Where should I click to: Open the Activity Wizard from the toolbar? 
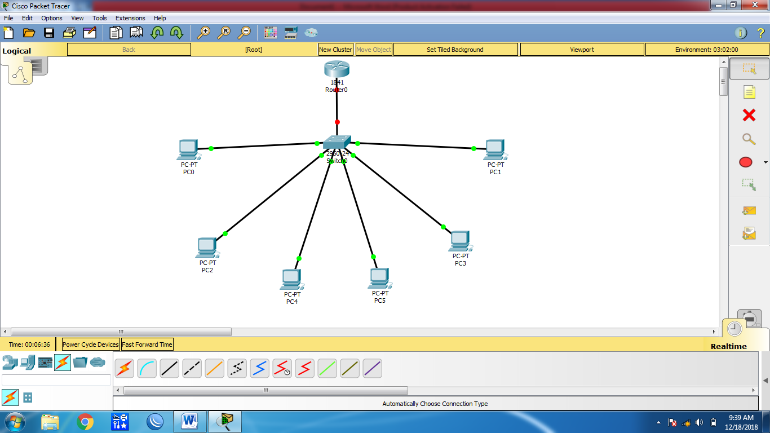point(90,33)
